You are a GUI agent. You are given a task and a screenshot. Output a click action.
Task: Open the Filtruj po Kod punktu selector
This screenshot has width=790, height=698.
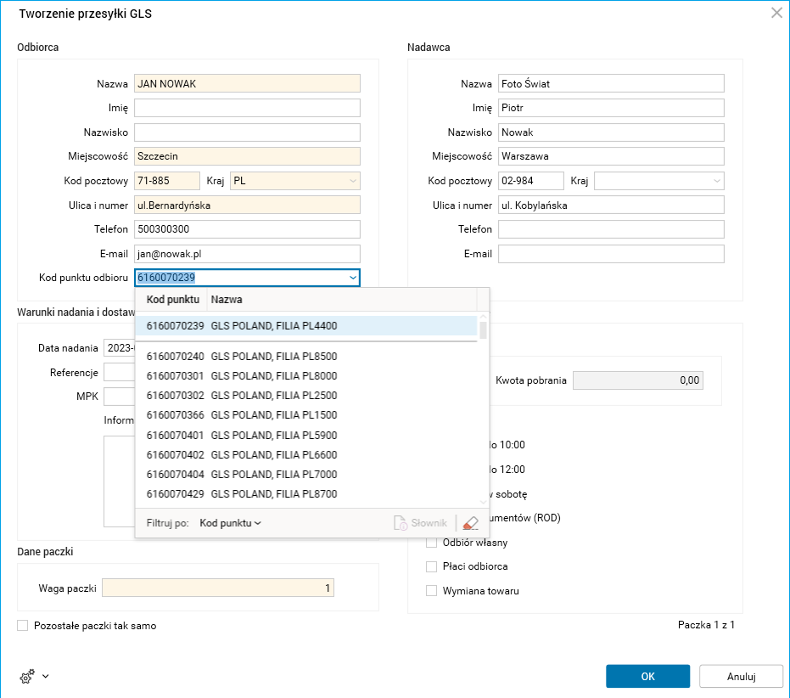tap(231, 523)
